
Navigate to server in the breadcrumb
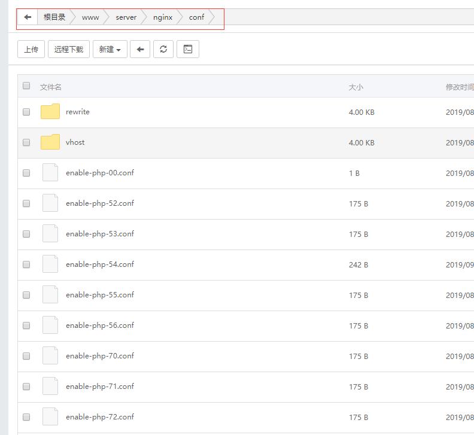tap(126, 17)
